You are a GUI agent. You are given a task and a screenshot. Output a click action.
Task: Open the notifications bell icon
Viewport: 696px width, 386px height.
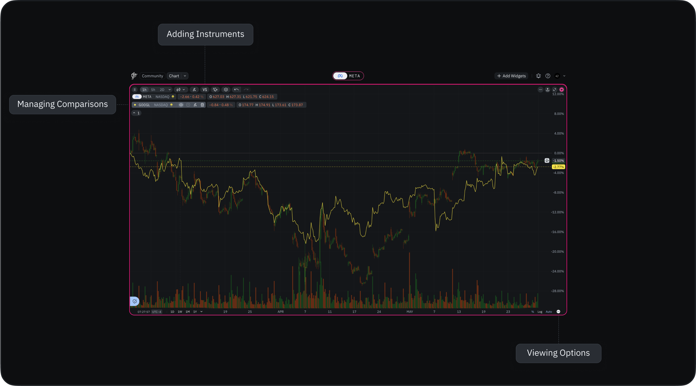coord(538,76)
